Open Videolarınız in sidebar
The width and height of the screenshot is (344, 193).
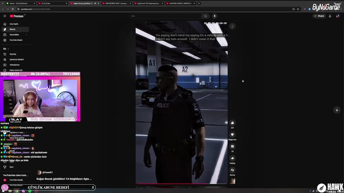click(x=15, y=65)
